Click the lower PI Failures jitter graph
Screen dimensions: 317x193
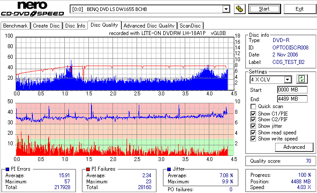coord(125,130)
